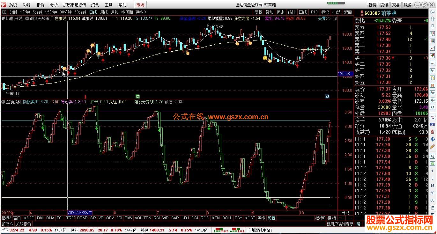437x234 pixels.
Task: Open the 分析 menu
Action: 54,5
